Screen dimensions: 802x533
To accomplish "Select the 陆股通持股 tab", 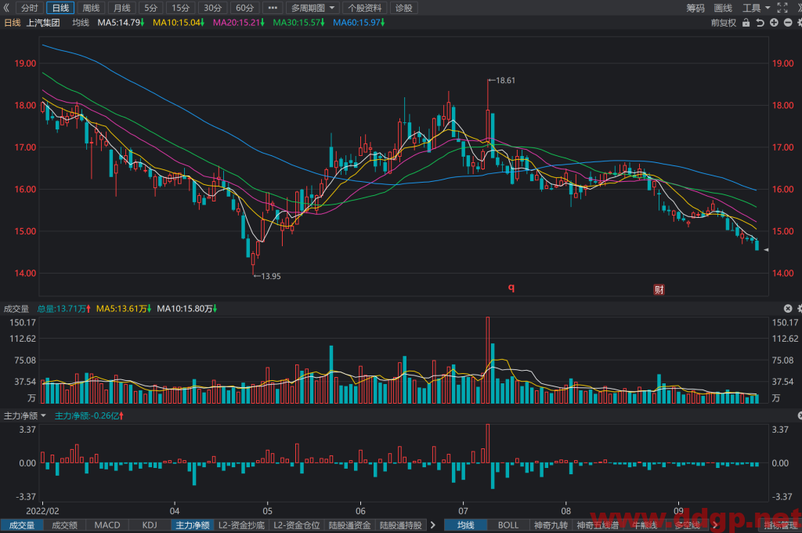I will point(401,525).
